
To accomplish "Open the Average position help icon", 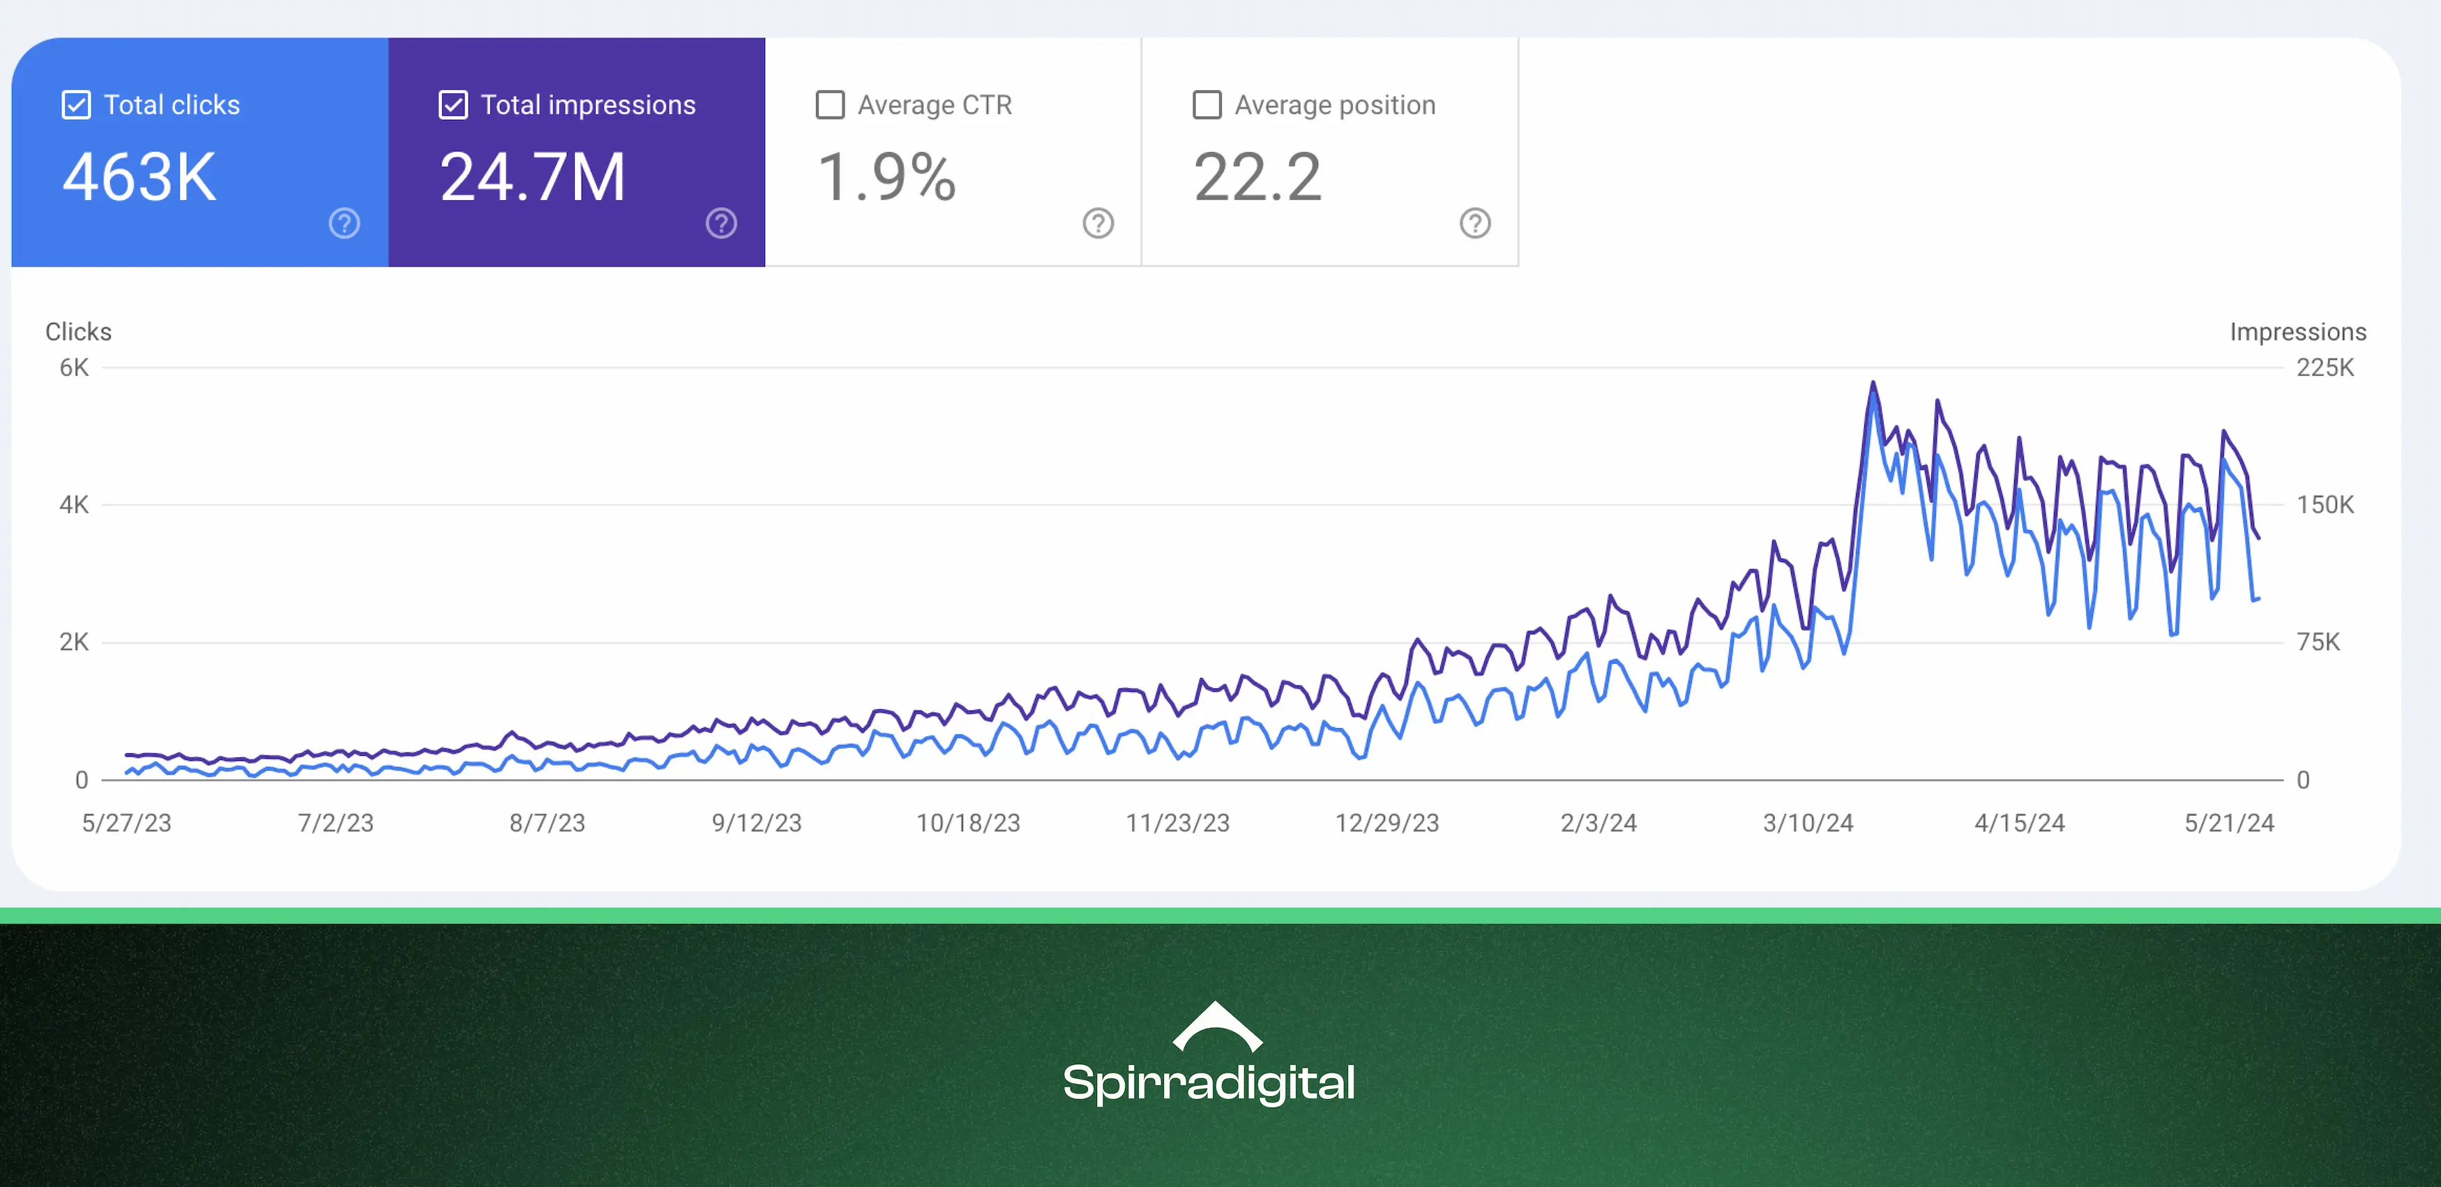I will click(x=1474, y=224).
